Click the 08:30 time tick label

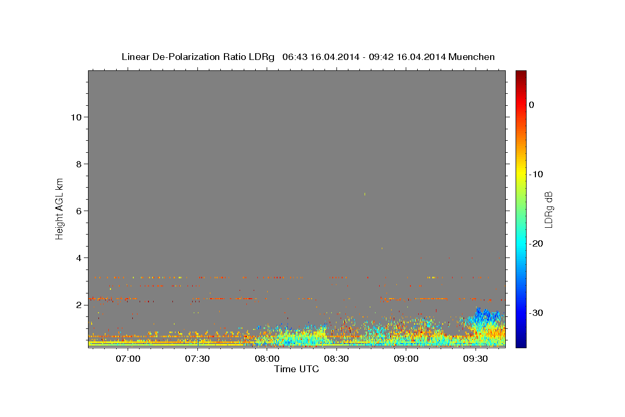point(336,359)
